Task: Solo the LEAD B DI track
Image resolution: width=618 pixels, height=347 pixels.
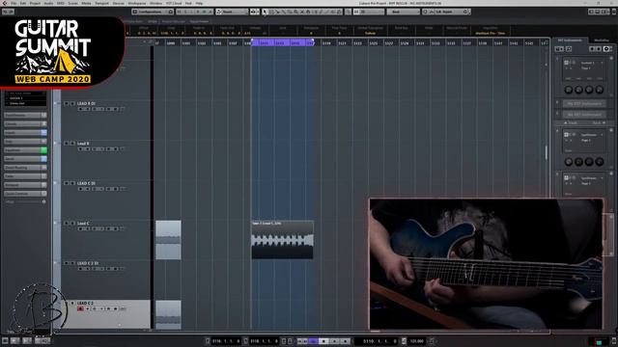Action: [72, 103]
